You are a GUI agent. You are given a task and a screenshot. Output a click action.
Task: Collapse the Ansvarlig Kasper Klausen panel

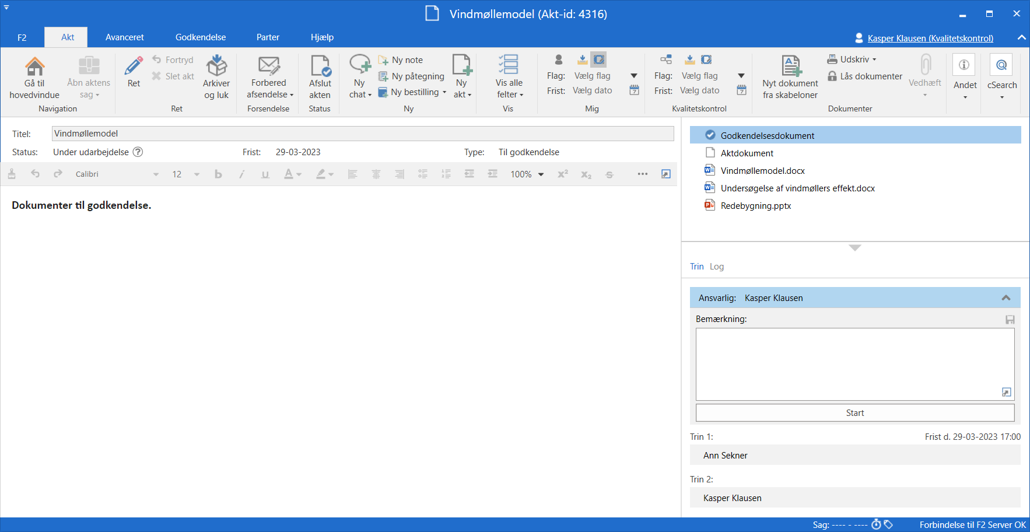pos(1006,297)
